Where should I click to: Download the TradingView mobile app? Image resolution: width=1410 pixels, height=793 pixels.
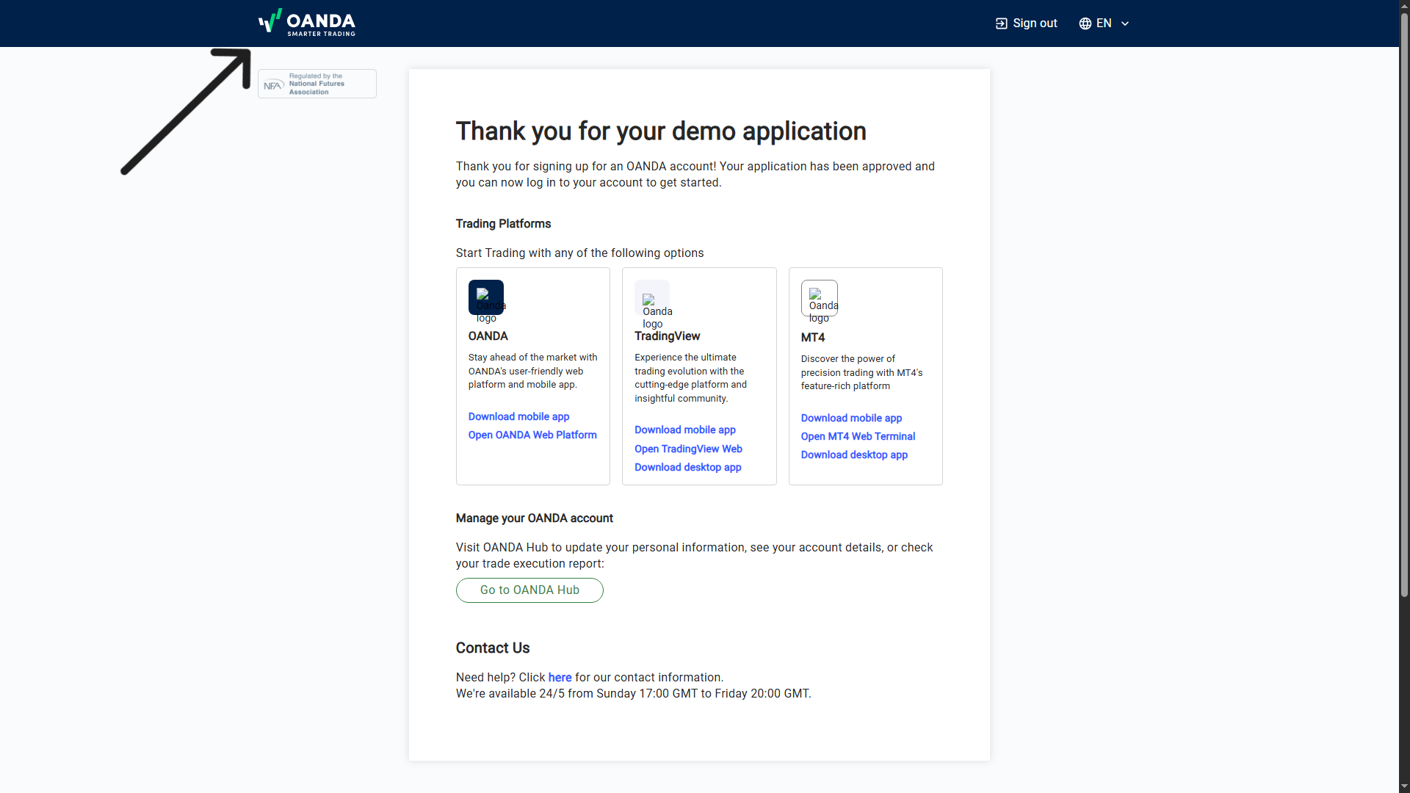tap(685, 430)
